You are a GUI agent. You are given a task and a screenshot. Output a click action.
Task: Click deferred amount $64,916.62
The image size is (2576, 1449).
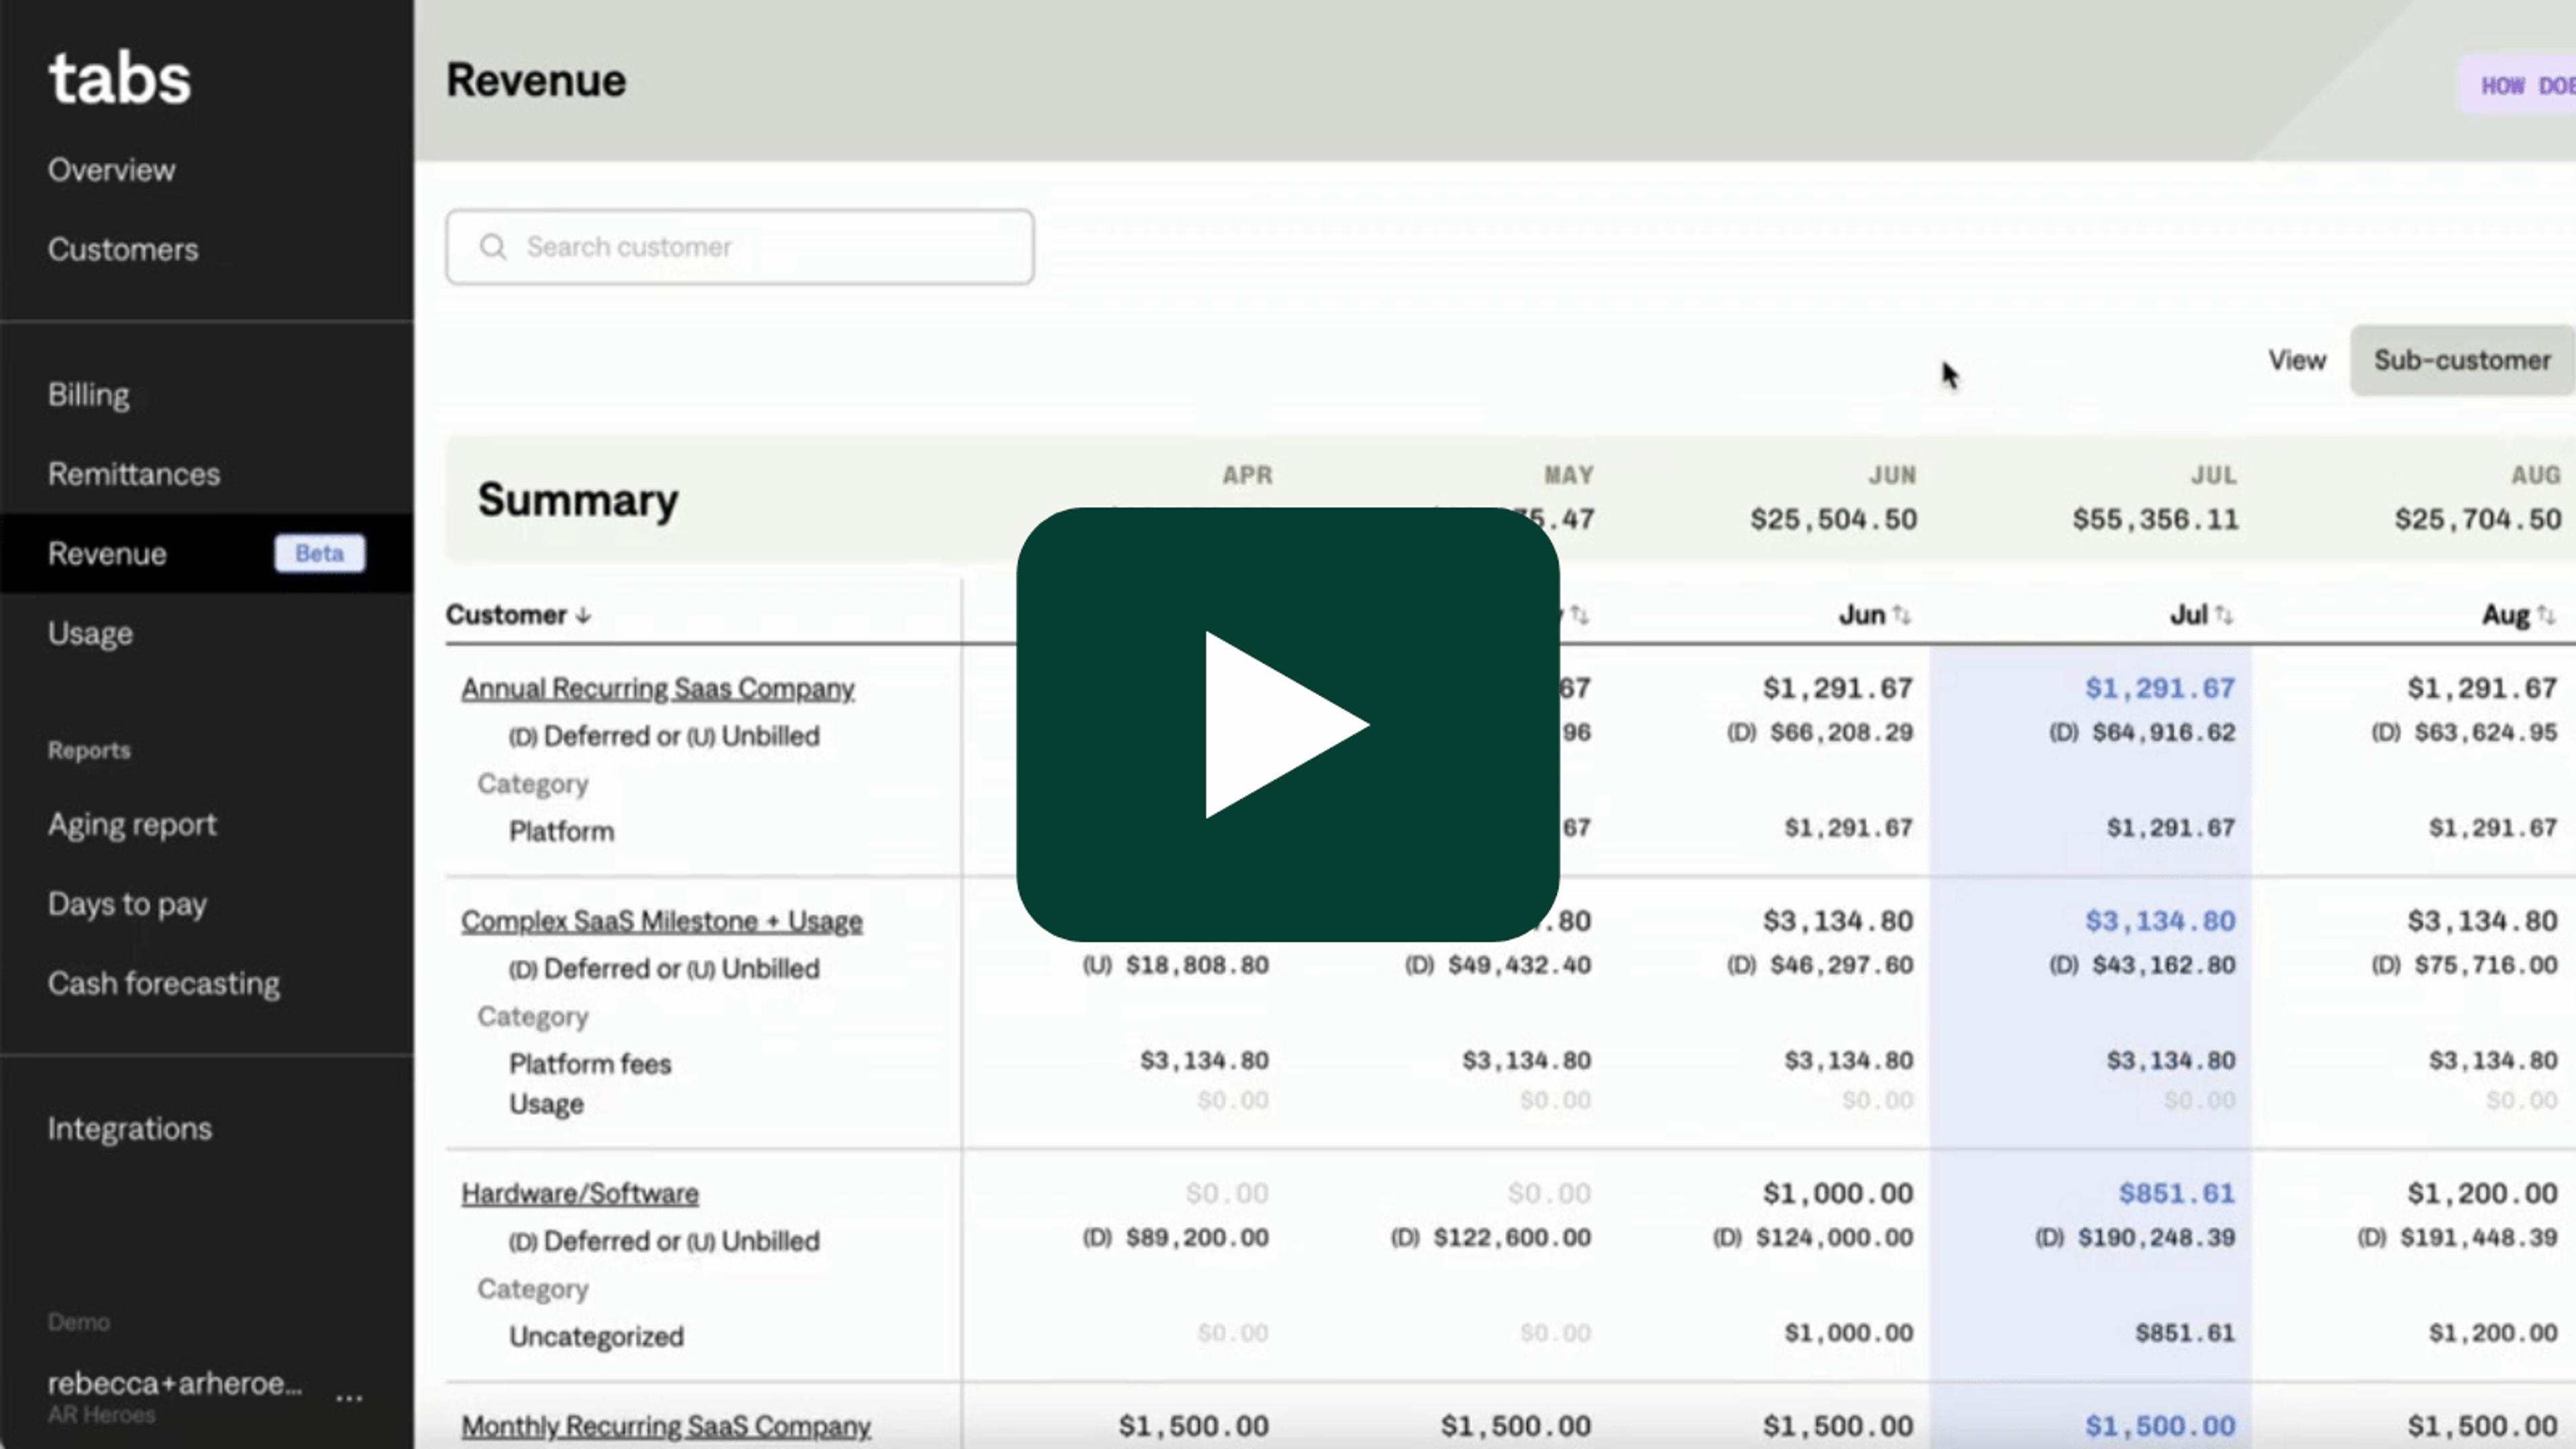(2163, 733)
